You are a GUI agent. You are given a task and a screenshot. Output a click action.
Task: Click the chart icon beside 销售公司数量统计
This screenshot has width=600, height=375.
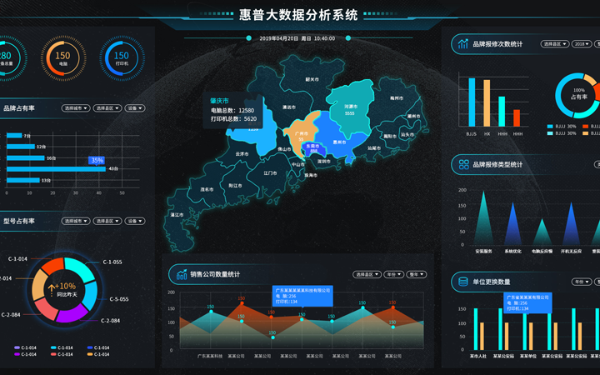pos(182,274)
